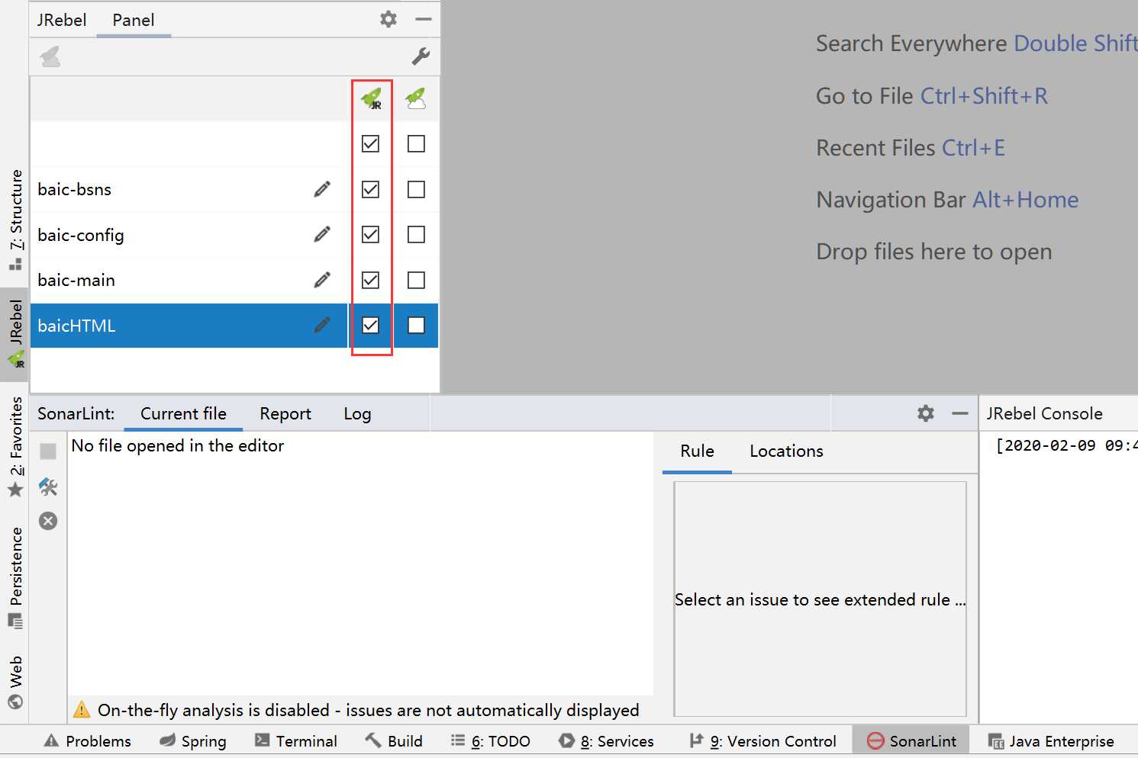Open Web side tool window
The height and width of the screenshot is (758, 1138).
point(15,681)
